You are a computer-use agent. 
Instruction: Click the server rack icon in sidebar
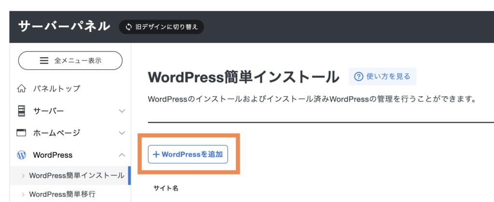tap(21, 111)
